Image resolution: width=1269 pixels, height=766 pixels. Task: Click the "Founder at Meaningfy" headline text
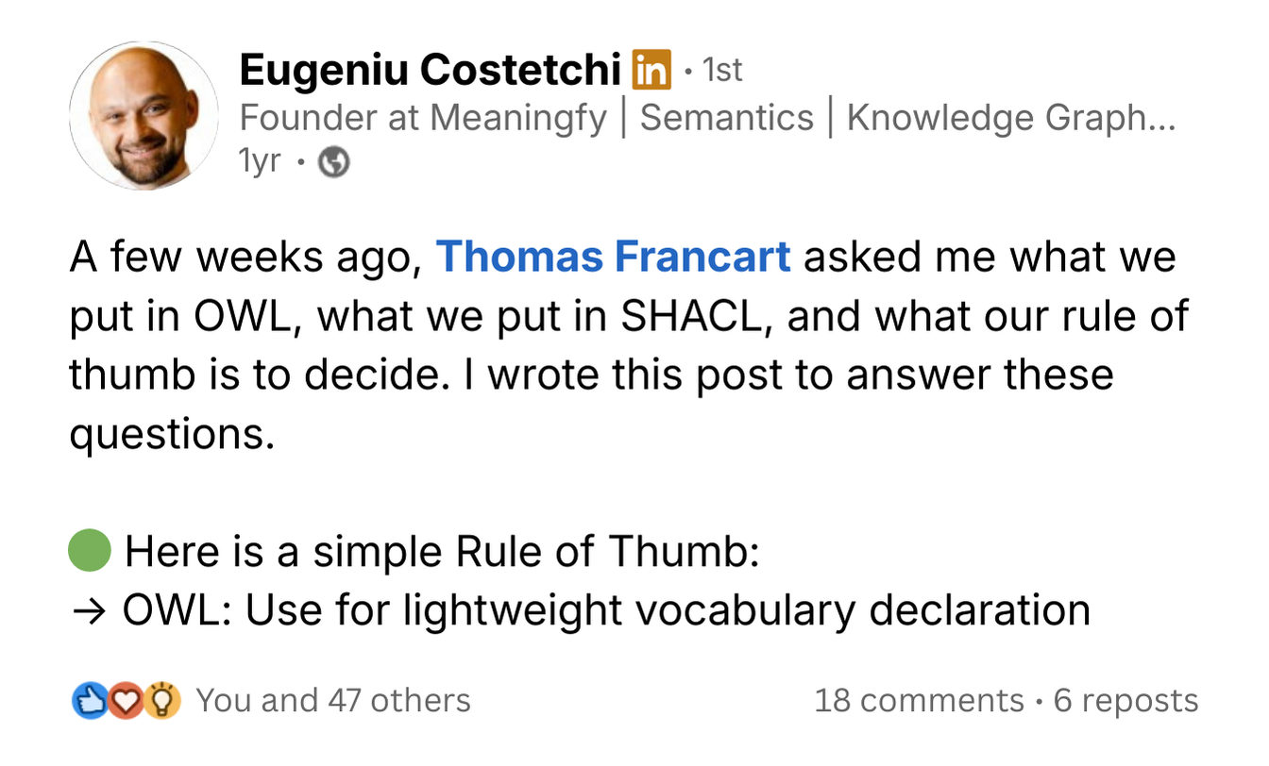423,118
